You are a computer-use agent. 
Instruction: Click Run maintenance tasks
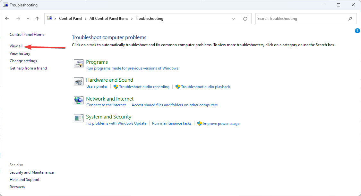click(172, 123)
